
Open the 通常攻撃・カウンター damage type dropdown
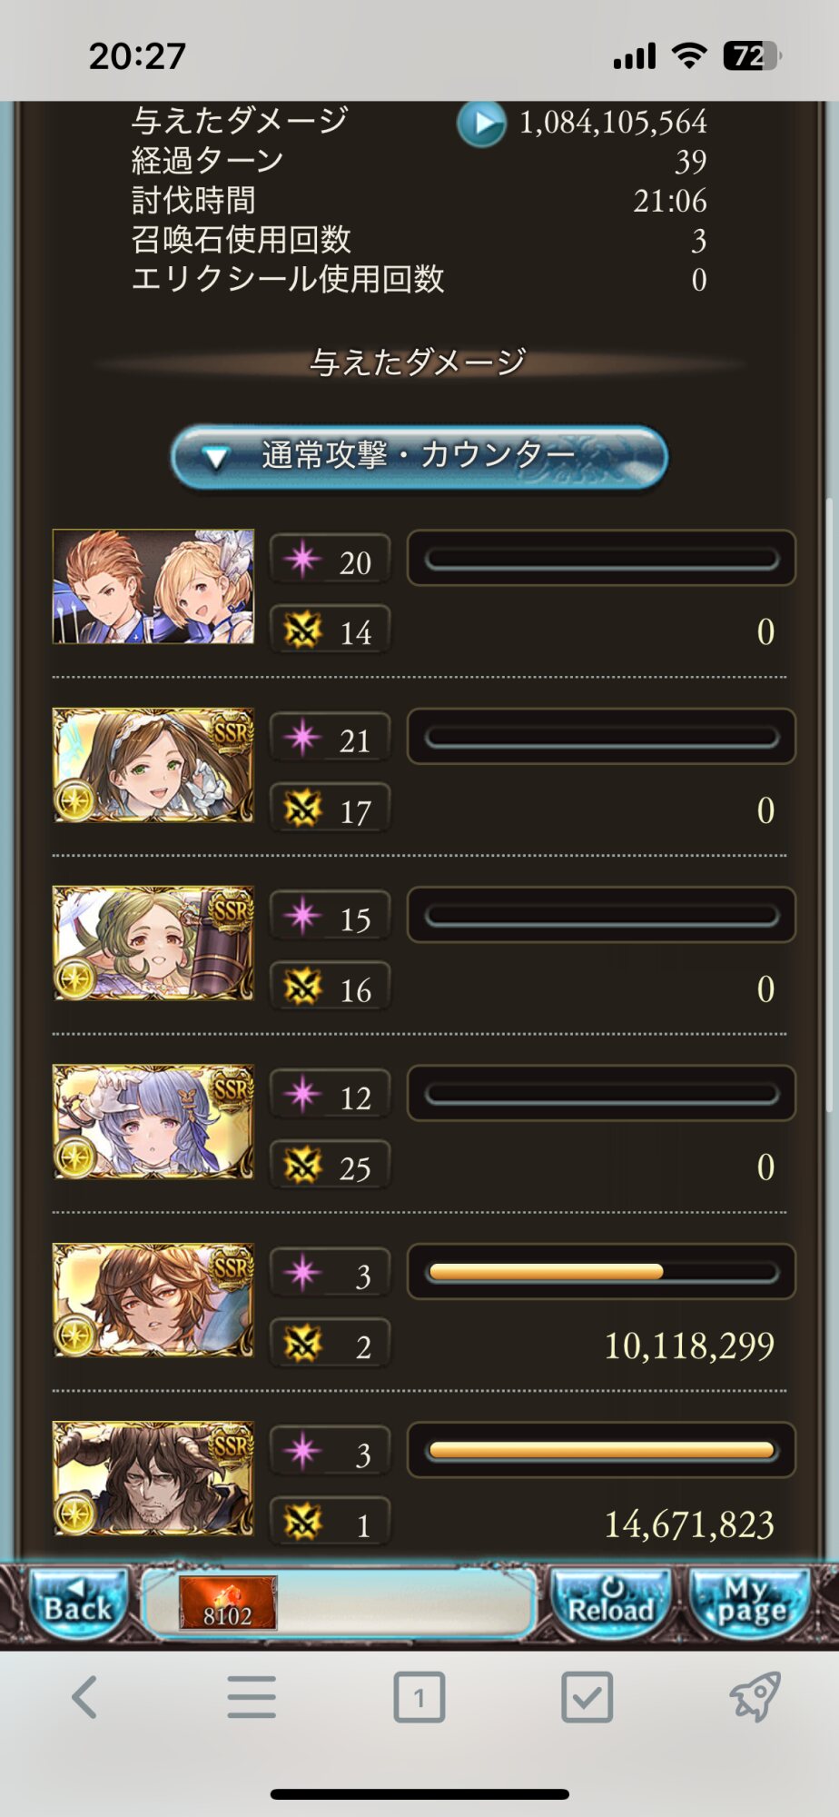click(x=419, y=457)
